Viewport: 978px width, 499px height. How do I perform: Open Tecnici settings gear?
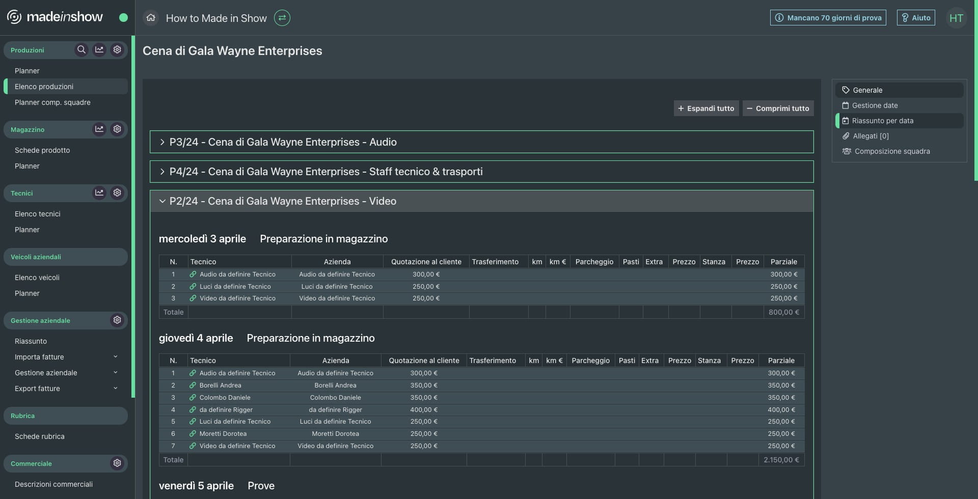point(117,193)
